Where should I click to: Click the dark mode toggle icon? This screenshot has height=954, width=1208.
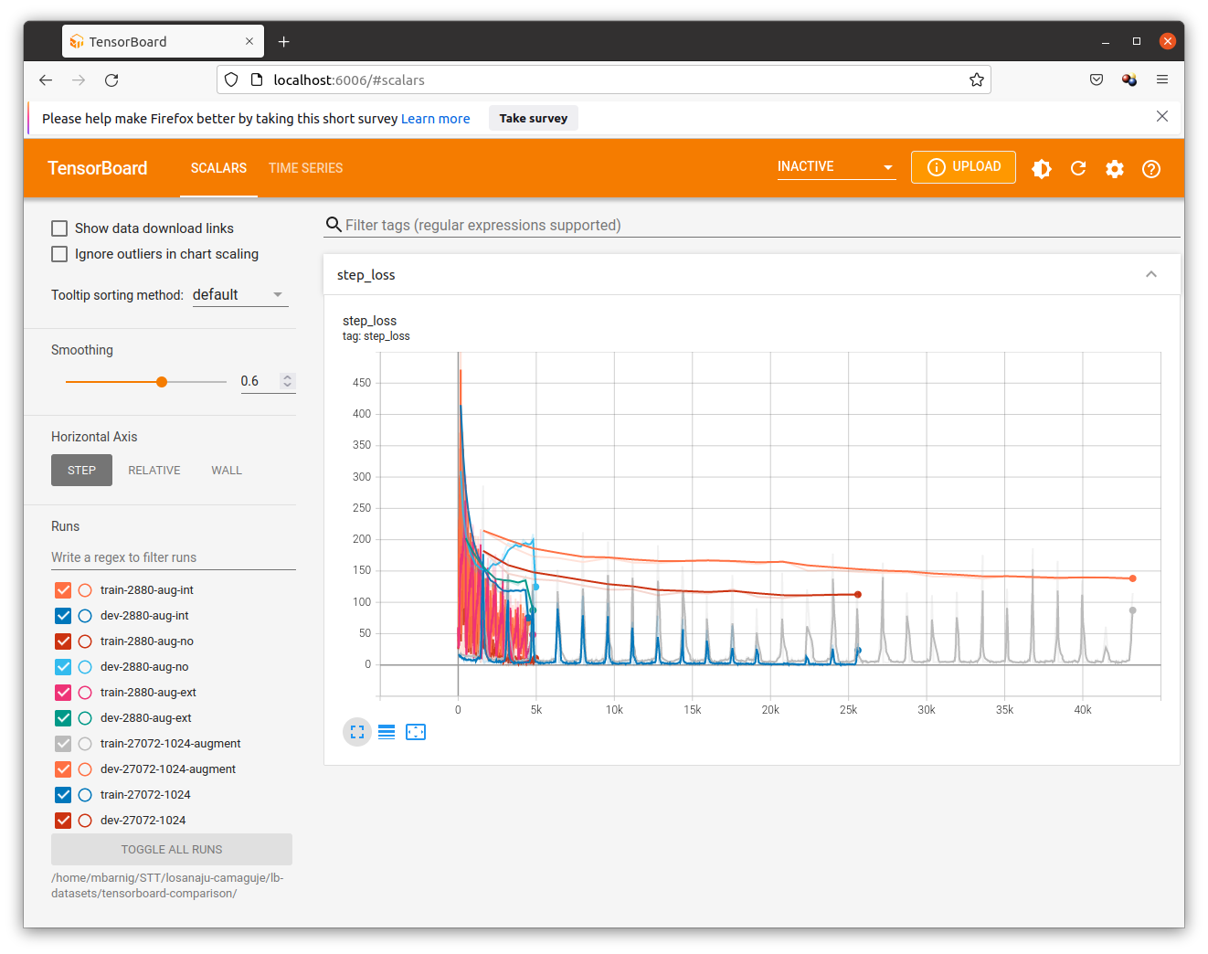(x=1042, y=169)
